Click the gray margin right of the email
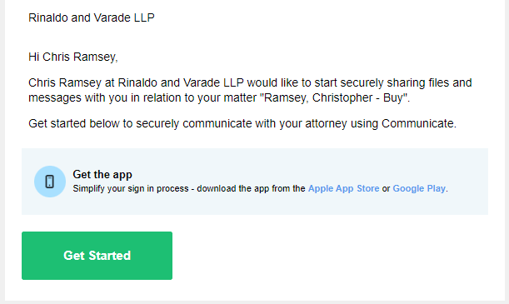The width and height of the screenshot is (509, 304). point(507,152)
